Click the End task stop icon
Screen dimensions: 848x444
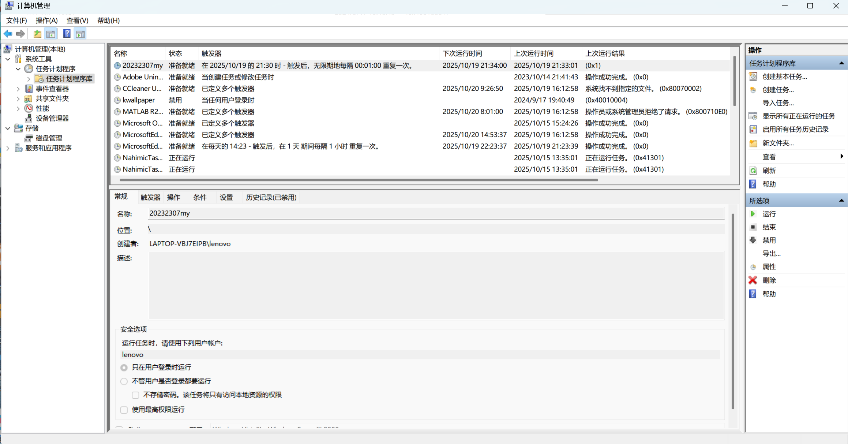pos(753,227)
